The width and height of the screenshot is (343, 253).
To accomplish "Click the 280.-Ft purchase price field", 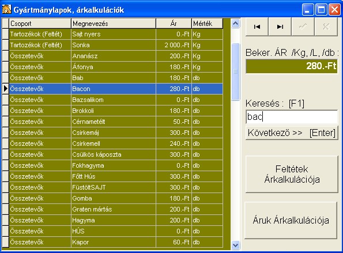I will point(292,66).
